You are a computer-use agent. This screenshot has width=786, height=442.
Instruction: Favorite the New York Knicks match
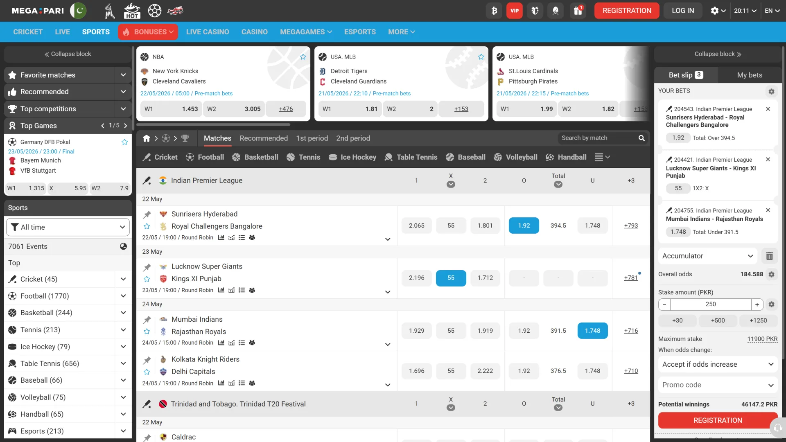(x=303, y=57)
